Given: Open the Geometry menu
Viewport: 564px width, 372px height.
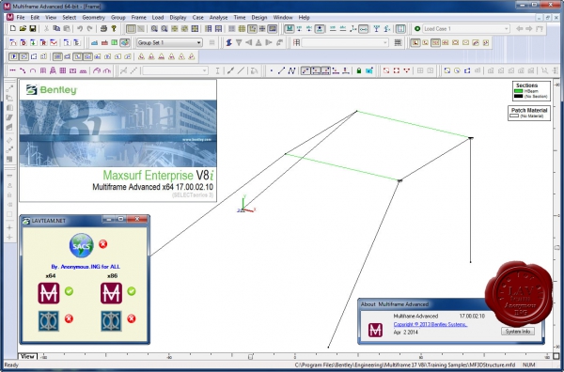Looking at the screenshot, I should click(93, 17).
